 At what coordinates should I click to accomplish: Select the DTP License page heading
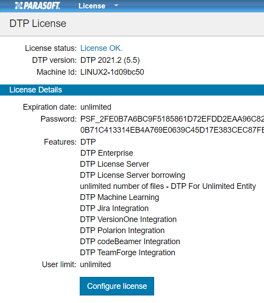(38, 23)
